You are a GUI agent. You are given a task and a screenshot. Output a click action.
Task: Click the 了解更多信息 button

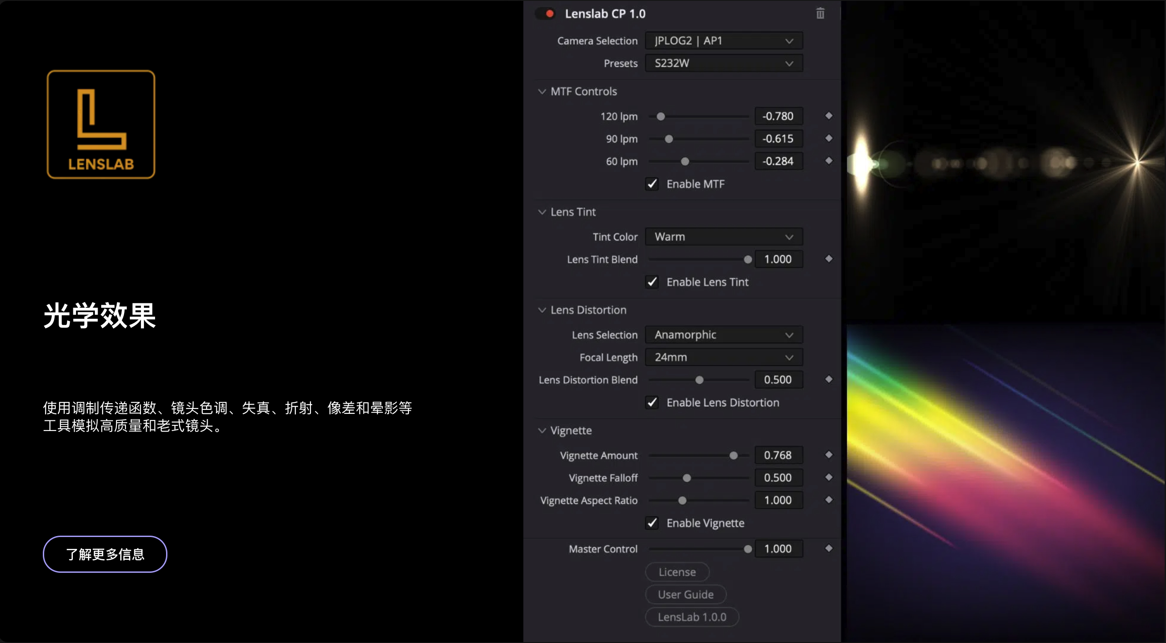[x=105, y=554]
